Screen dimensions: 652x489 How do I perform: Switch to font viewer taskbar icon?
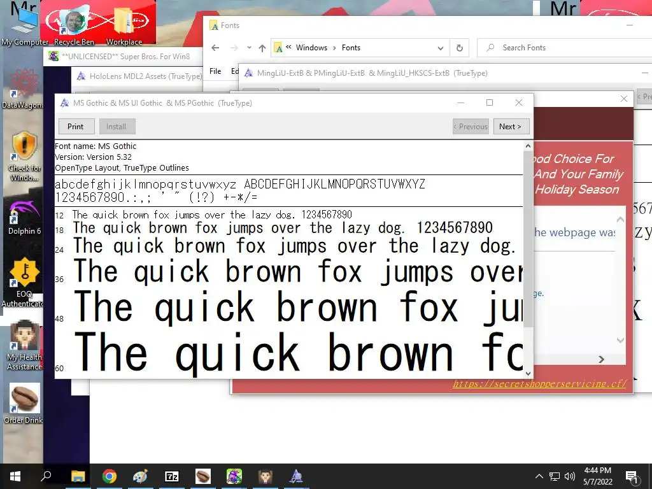pos(296,476)
